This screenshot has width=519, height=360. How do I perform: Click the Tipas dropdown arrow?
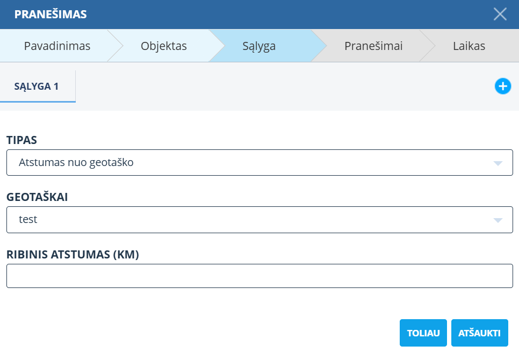[498, 163]
